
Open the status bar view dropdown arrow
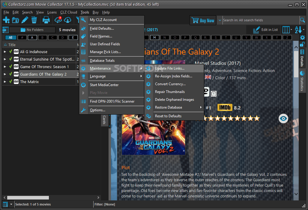pyautogui.click(x=11, y=204)
